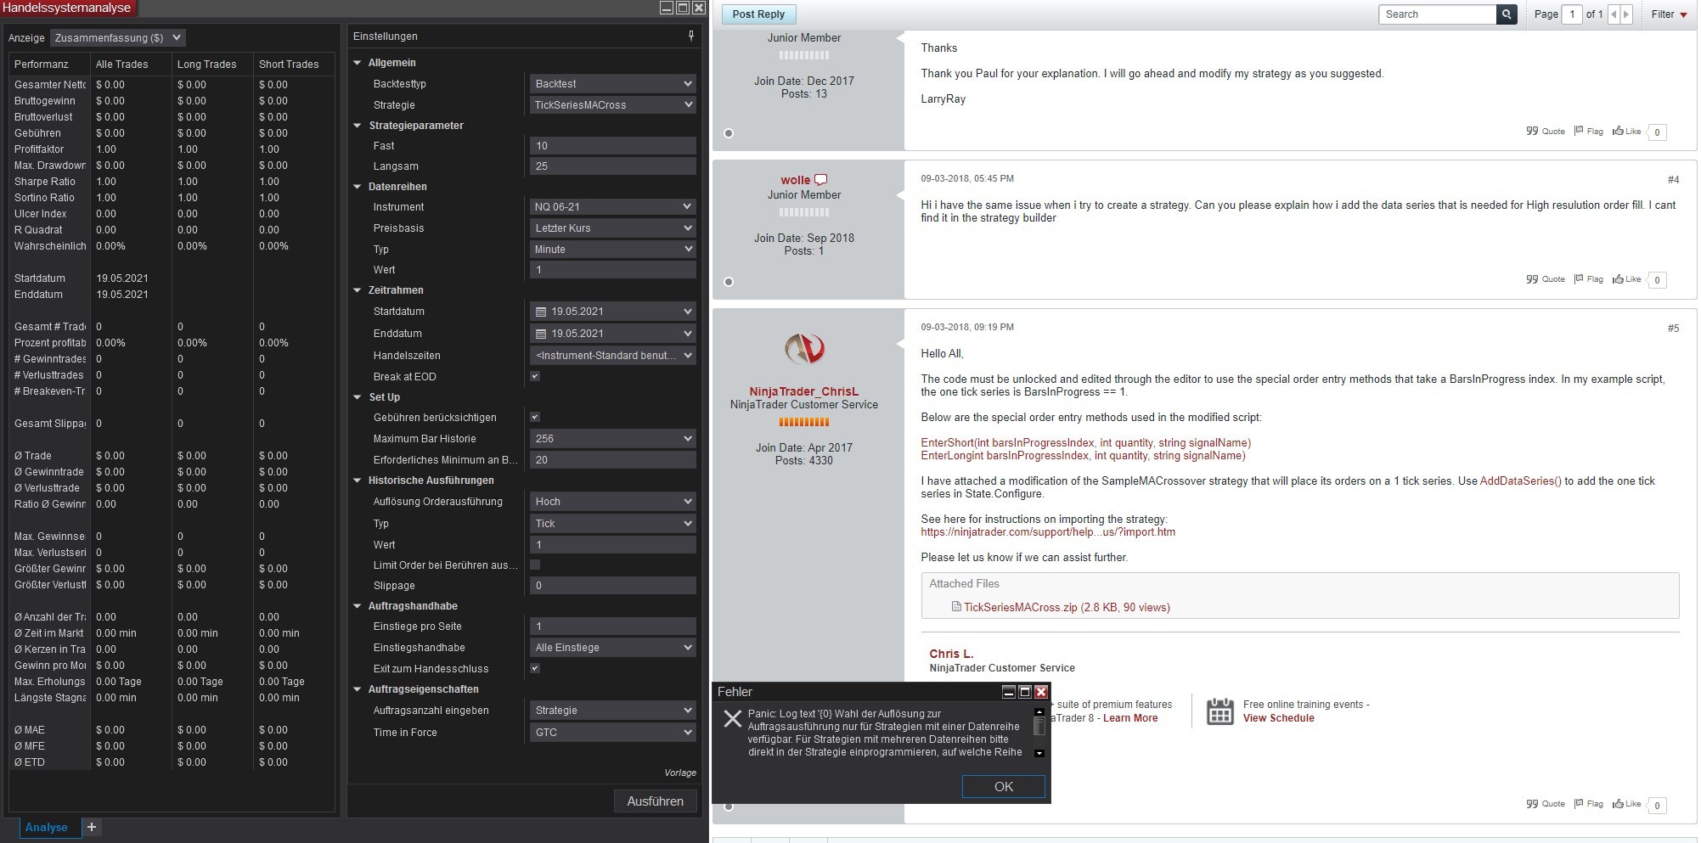Collapse the Auftragshandhabe settings group
Image resolution: width=1701 pixels, height=843 pixels.
click(358, 606)
